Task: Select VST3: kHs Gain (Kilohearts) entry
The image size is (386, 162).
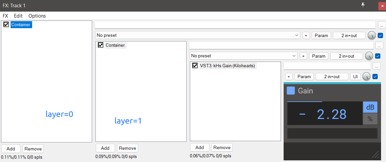Action: point(227,66)
